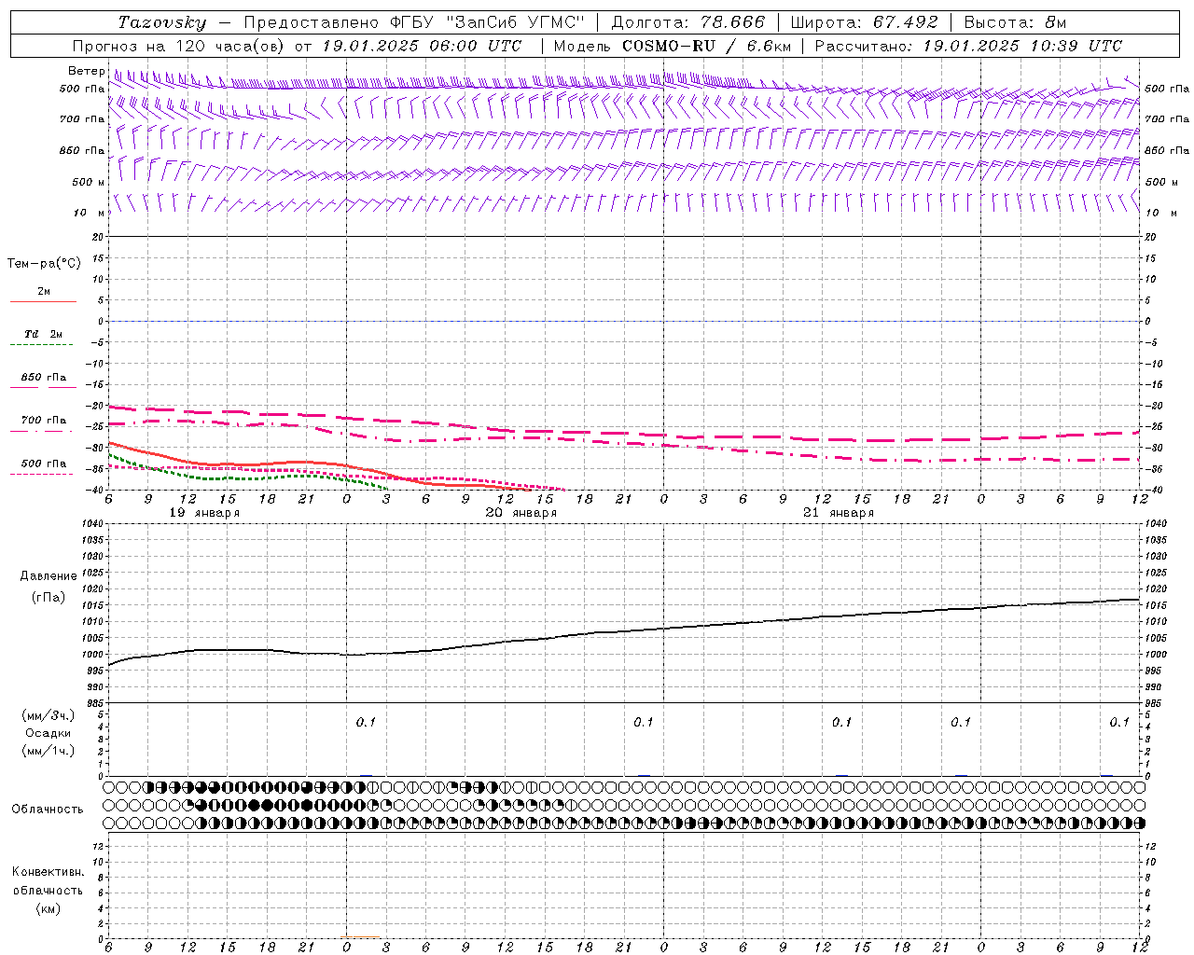Image resolution: width=1194 pixels, height=955 pixels.
Task: Click the model name 'COSMO-RU / 6.6км'
Action: pos(706,46)
